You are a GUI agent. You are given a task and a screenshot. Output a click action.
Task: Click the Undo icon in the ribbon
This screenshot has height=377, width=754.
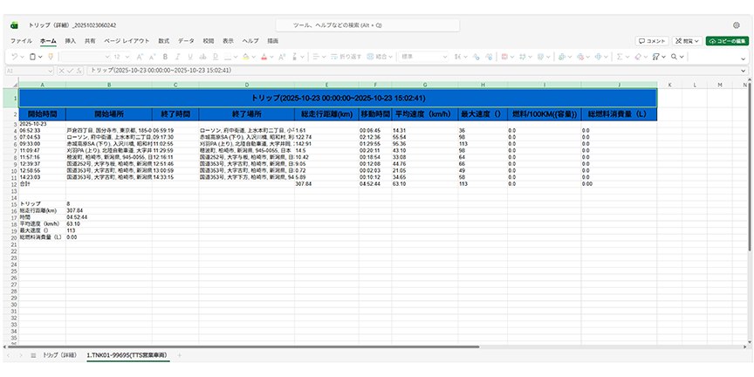[x=15, y=57]
